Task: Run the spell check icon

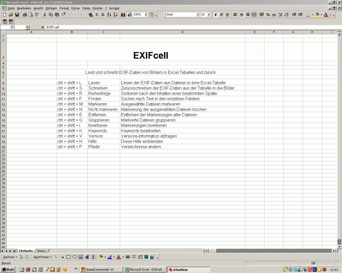Action: (37, 15)
